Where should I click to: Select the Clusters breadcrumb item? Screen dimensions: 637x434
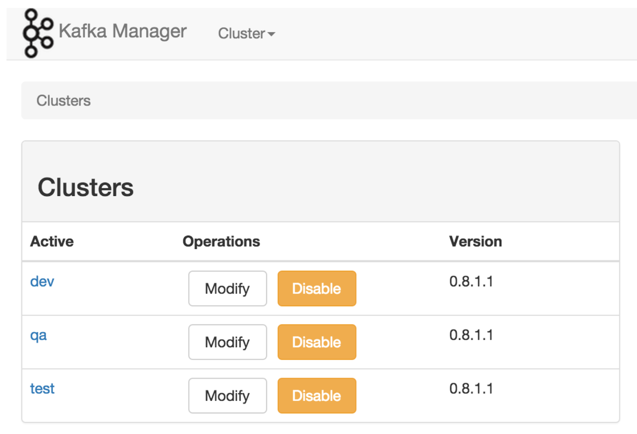64,101
